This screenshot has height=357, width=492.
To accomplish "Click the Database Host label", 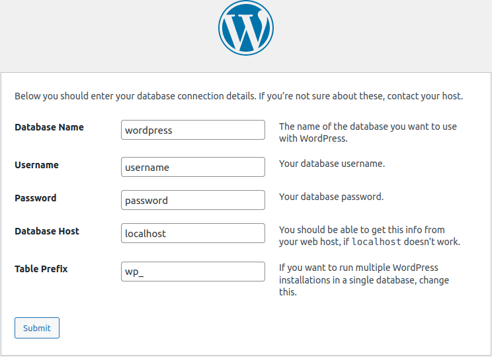I will 47,231.
